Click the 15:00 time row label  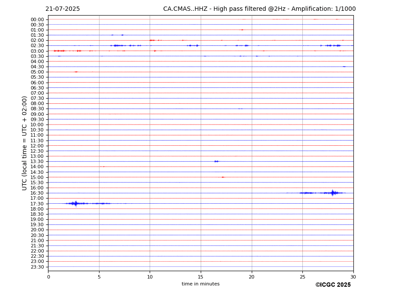coord(37,177)
